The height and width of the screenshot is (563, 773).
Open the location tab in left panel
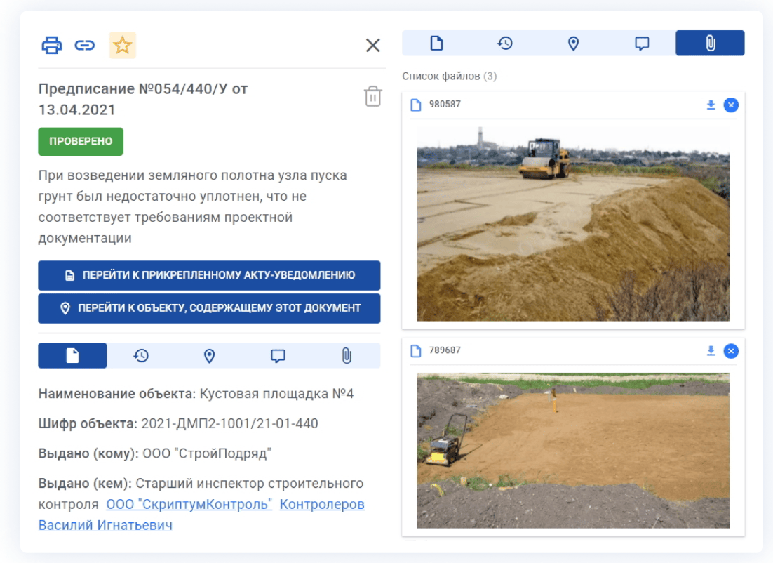[x=209, y=356]
